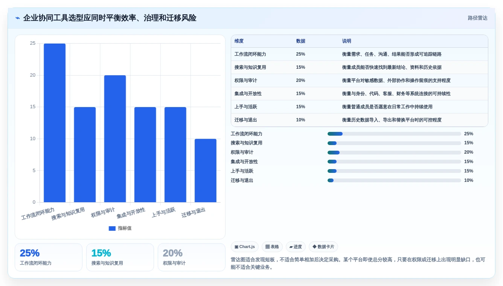The image size is (503, 286).
Task: Click the 集成与开放性 bar in chart
Action: click(145, 155)
